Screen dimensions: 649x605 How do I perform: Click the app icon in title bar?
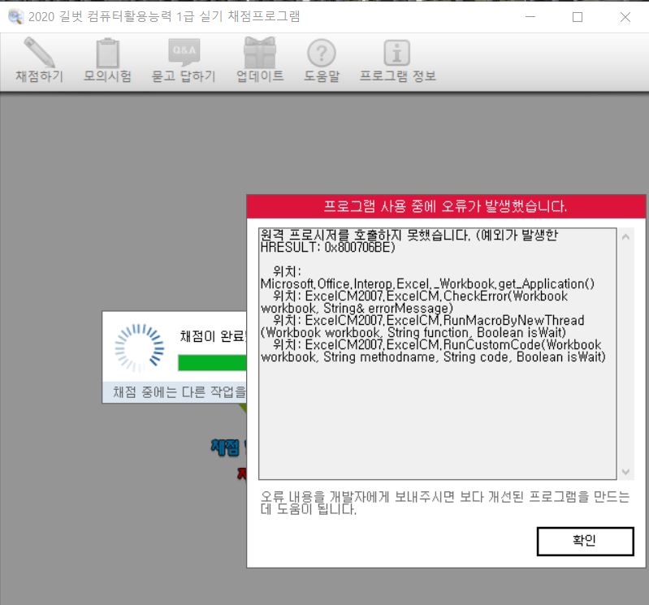(14, 16)
